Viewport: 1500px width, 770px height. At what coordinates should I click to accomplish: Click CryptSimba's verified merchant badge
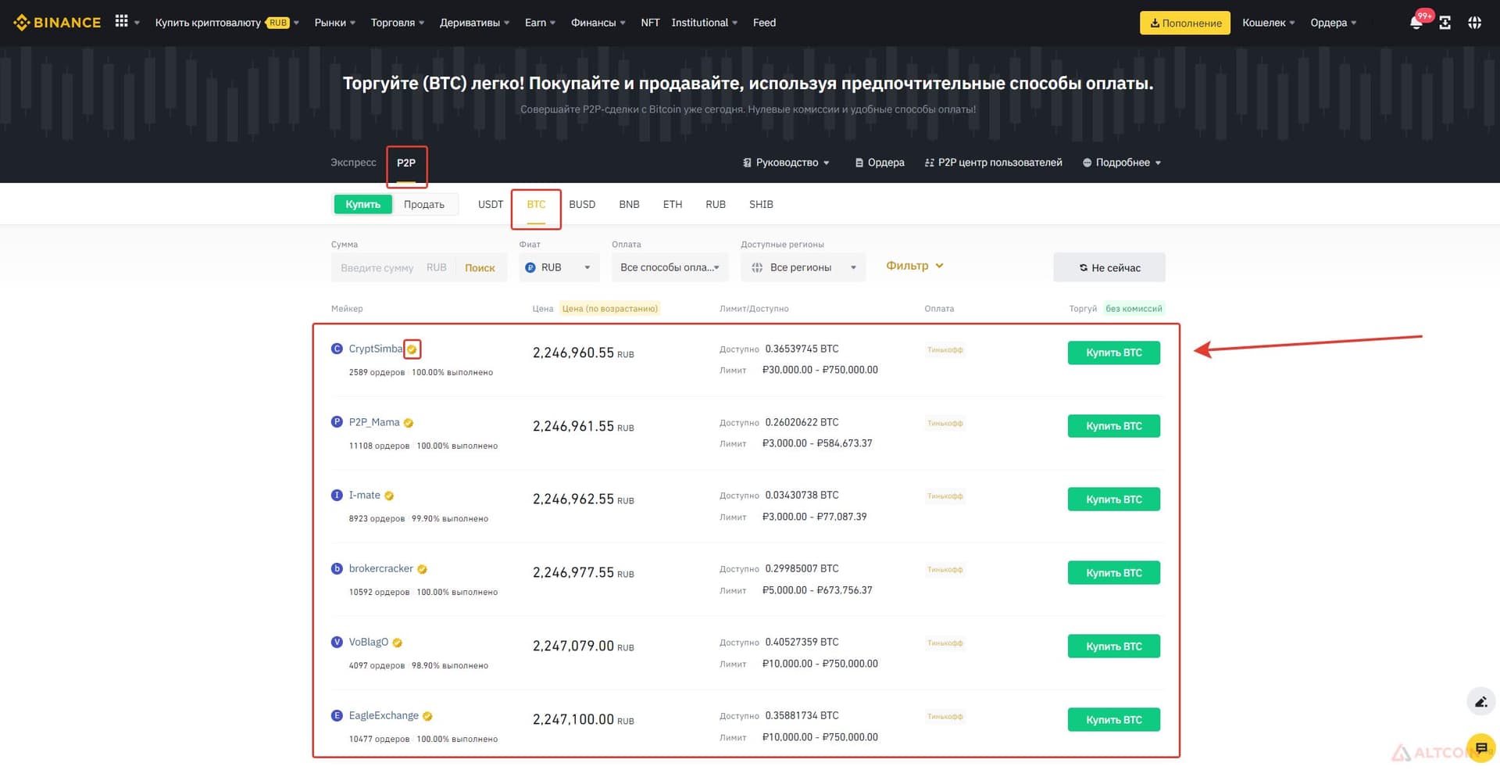tap(412, 349)
